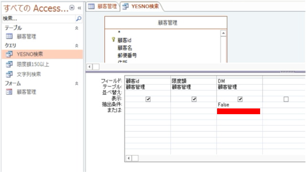
Task: Collapse the テーブル group section
Action: coord(76,28)
